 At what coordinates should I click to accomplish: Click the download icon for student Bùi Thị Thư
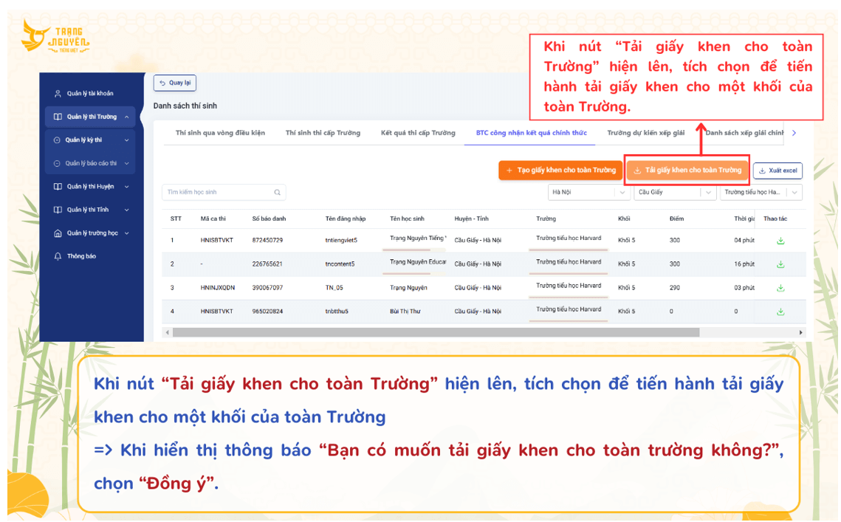[x=779, y=311]
